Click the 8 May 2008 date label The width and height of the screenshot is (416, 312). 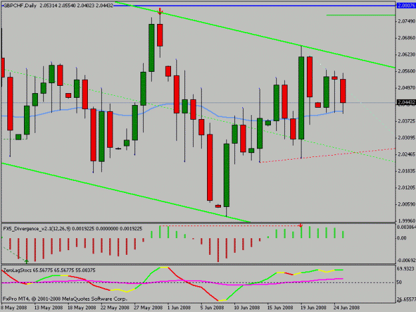pyautogui.click(x=14, y=307)
